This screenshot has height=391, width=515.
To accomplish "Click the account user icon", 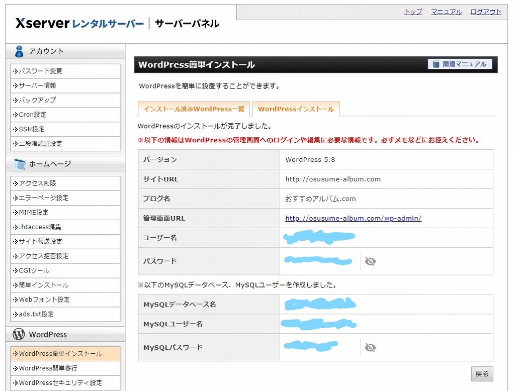I will click(19, 52).
